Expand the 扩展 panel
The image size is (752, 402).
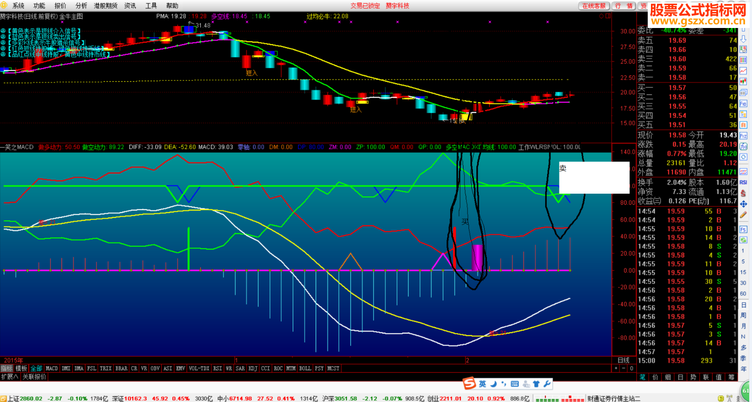point(10,377)
